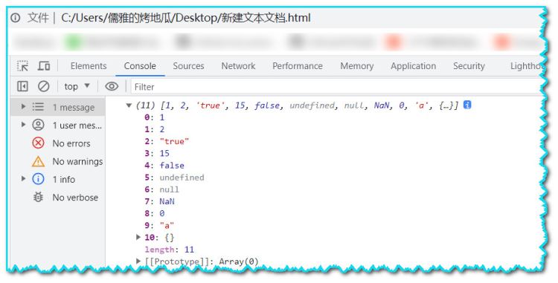Select the array entry 9: "a"

tap(159, 226)
